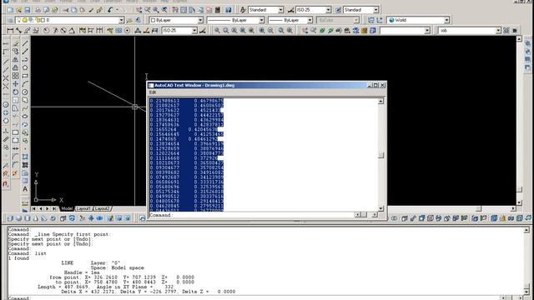Jump to last layout tab arrow
534x300 pixels.
coord(54,208)
